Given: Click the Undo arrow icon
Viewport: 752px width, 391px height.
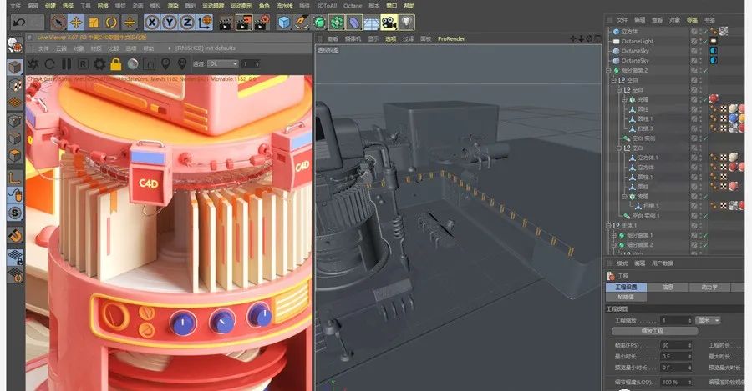Looking at the screenshot, I should pos(18,22).
